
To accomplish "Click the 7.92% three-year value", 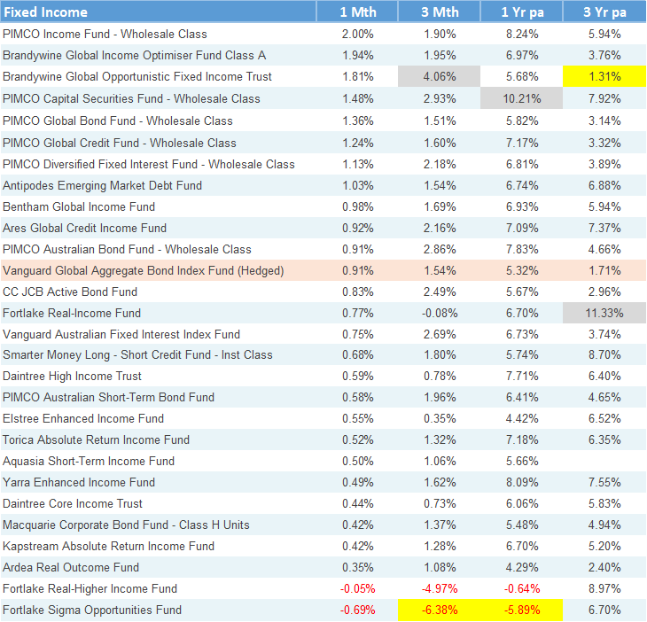I will click(604, 98).
